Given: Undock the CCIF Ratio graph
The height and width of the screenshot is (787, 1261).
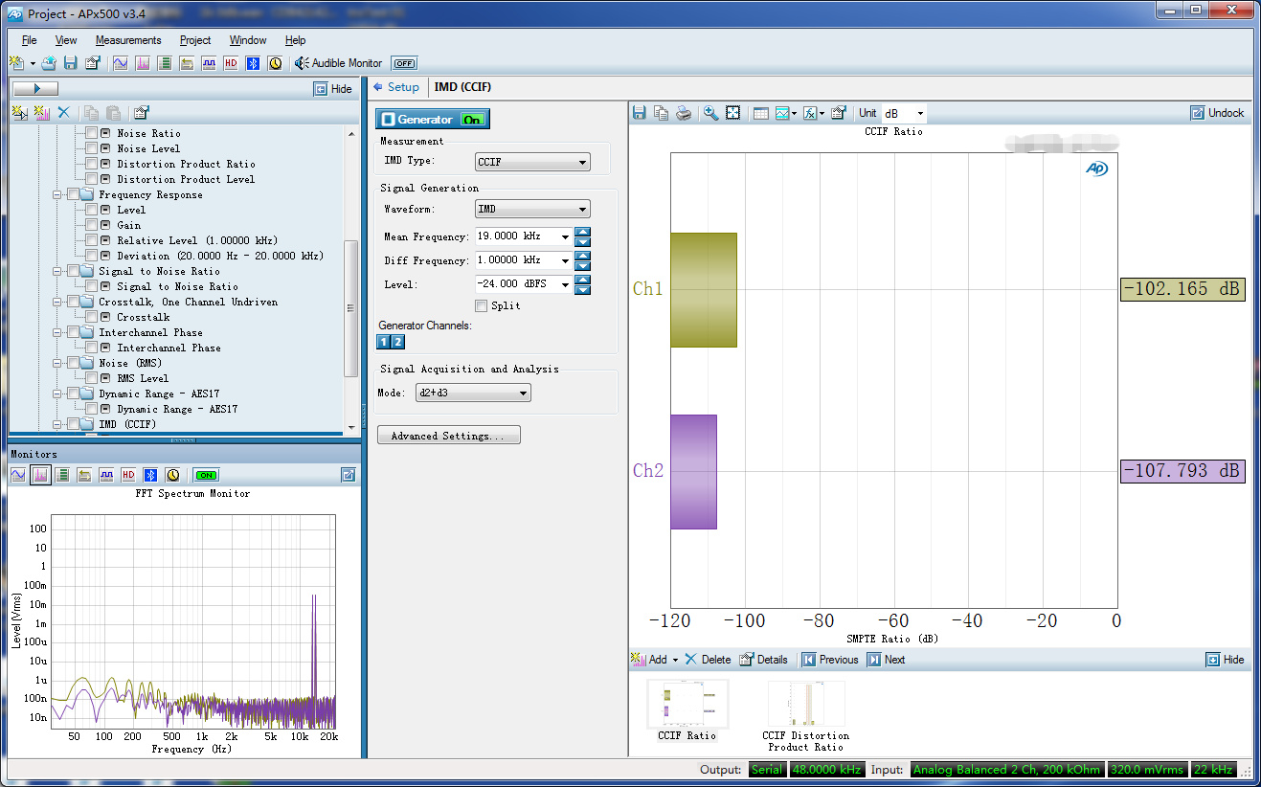Looking at the screenshot, I should pyautogui.click(x=1217, y=113).
